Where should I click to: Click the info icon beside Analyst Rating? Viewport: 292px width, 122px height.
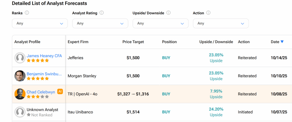102,13
